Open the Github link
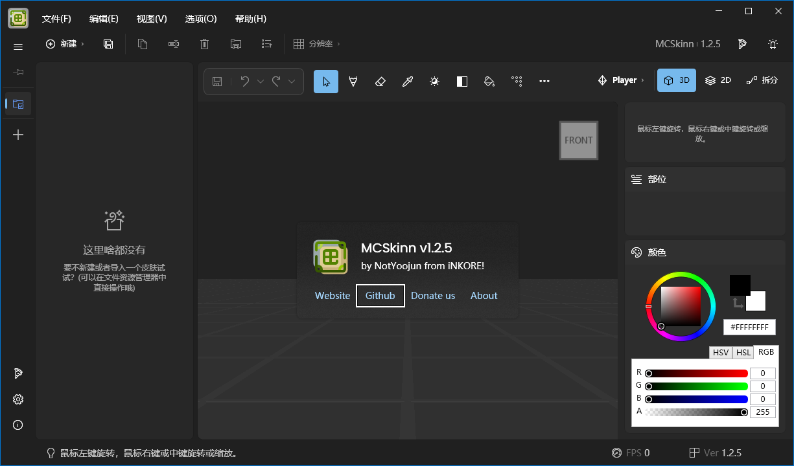Screen dimensions: 794x466 (x=380, y=296)
